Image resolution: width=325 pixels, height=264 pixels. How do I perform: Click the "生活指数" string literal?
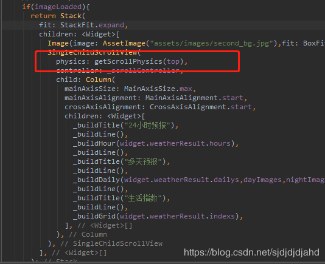pos(143,198)
